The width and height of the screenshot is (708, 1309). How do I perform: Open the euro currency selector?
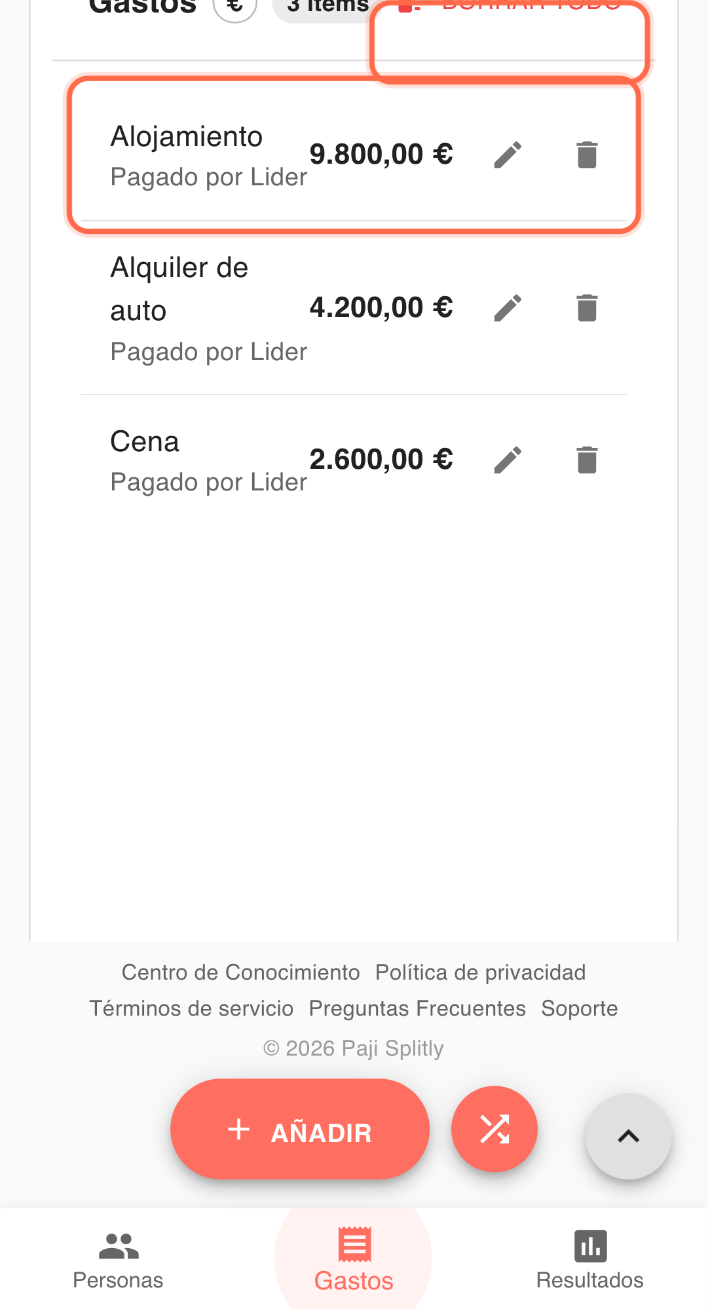(234, 7)
